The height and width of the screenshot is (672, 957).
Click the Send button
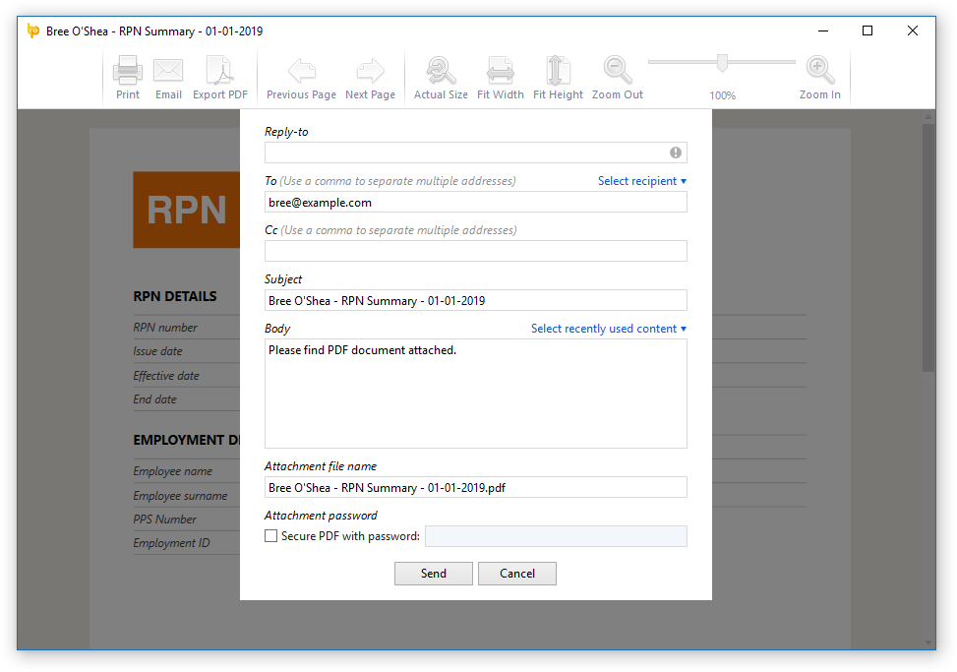tap(434, 574)
